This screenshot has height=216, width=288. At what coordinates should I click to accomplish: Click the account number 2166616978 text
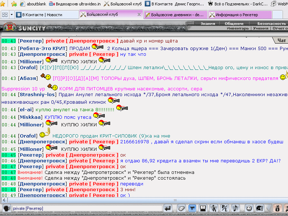[x=135, y=142]
